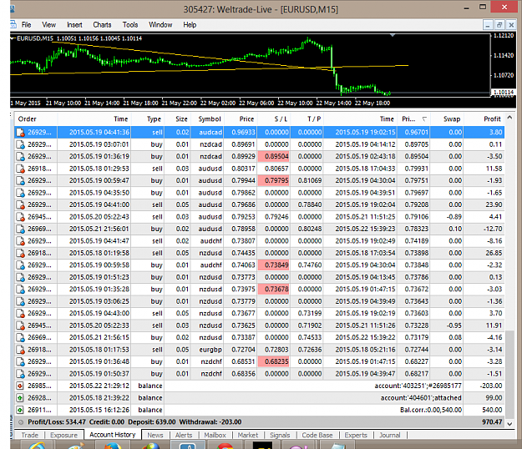Open the Journal tab
Viewport: 522px width, 449px height.
click(389, 435)
